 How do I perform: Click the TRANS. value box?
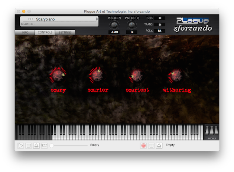[160, 24]
